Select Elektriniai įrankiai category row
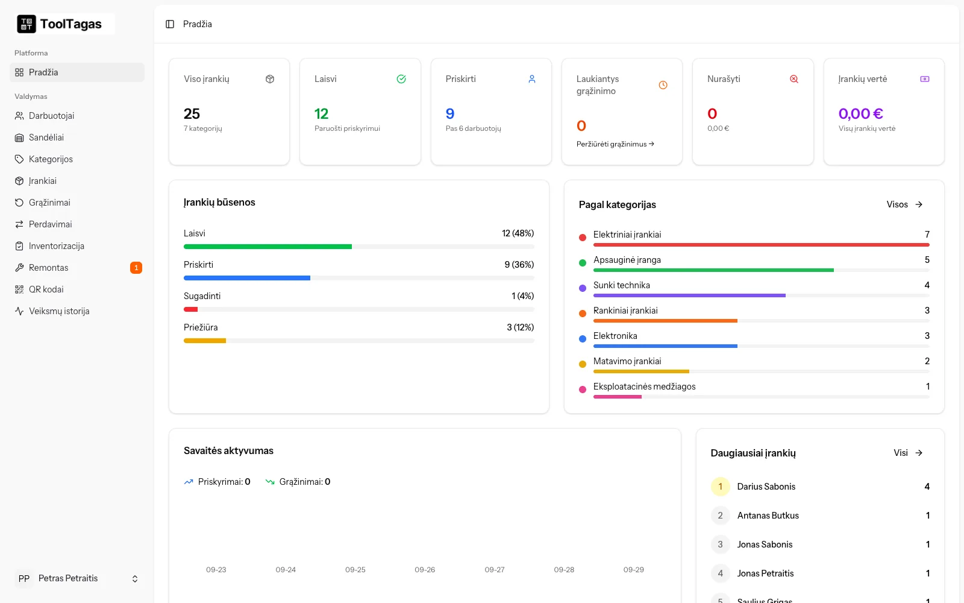The width and height of the screenshot is (964, 603). [754, 238]
